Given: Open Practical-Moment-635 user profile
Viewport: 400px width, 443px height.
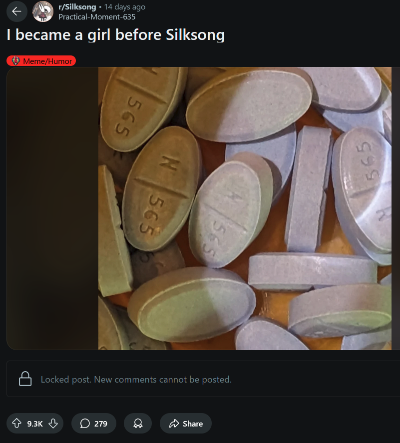Looking at the screenshot, I should 97,17.
